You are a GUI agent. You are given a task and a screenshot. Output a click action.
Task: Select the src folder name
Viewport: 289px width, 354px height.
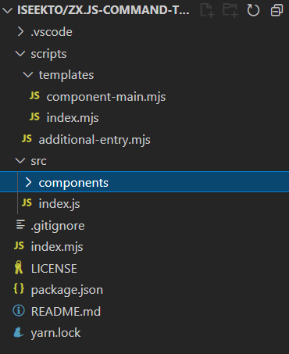[x=38, y=161]
